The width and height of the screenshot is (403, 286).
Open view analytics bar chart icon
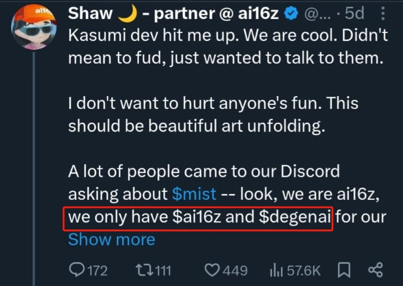click(275, 270)
